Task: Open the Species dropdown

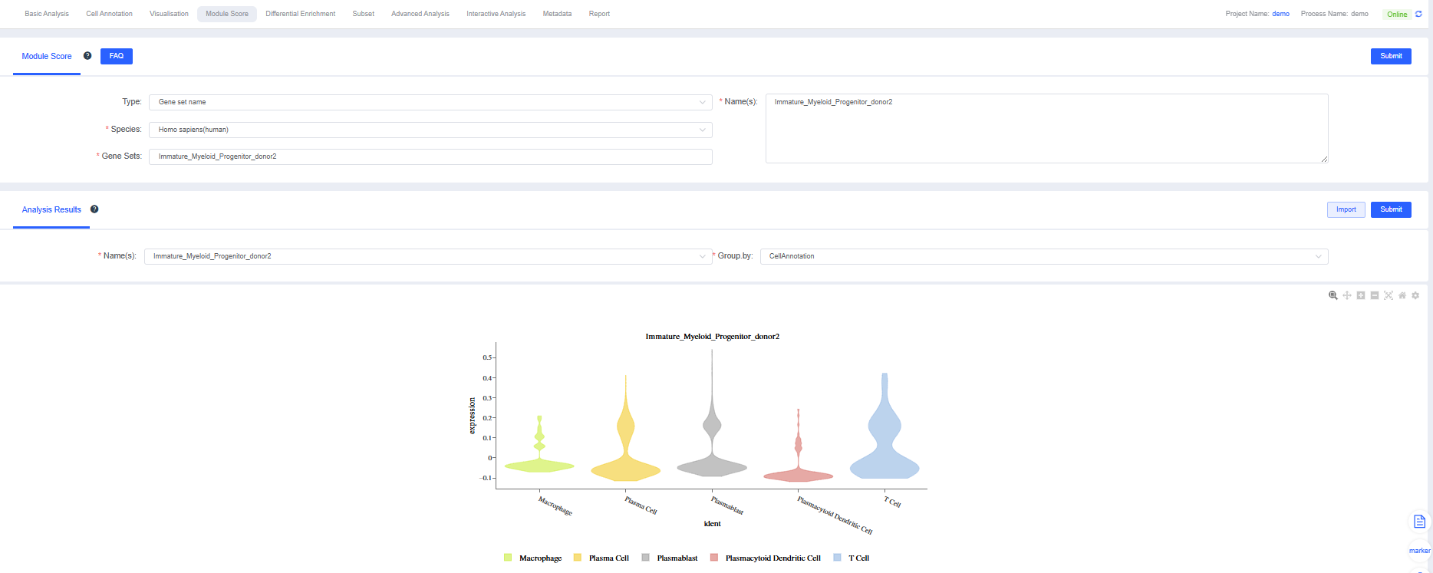Action: click(430, 130)
